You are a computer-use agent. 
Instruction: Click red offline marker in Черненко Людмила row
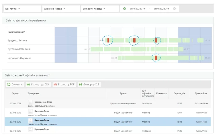pyautogui.click(x=156, y=58)
